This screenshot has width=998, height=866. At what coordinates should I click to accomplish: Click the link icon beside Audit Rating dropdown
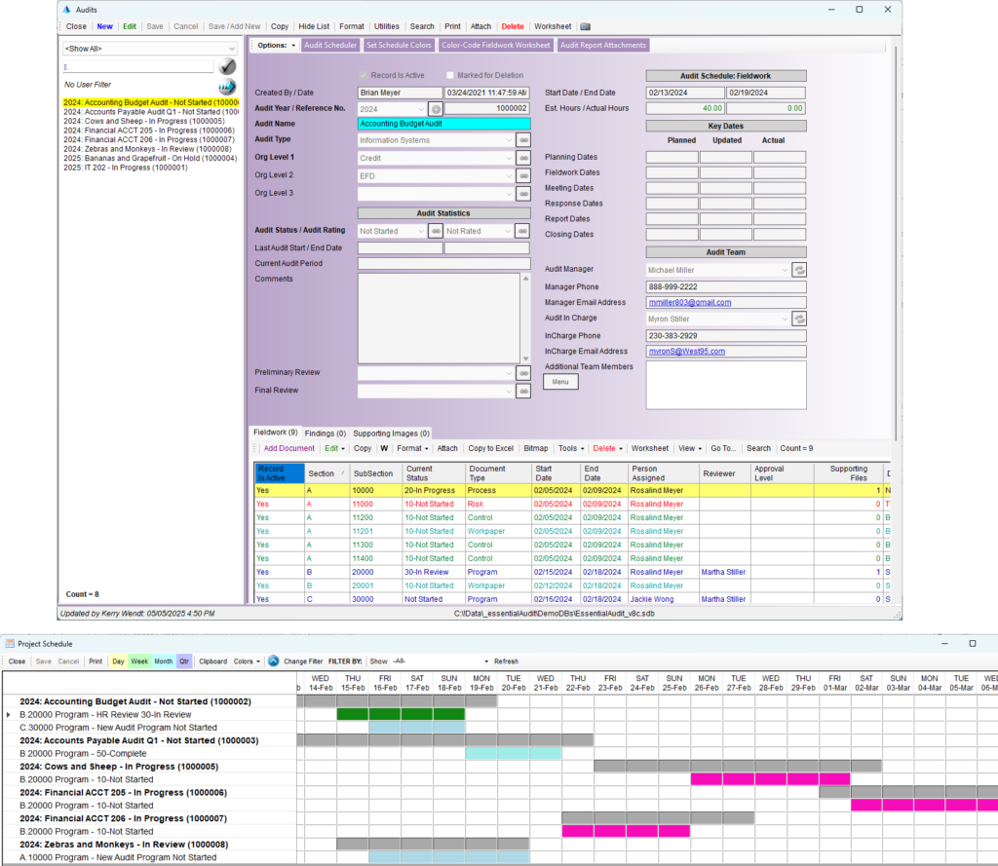[522, 231]
